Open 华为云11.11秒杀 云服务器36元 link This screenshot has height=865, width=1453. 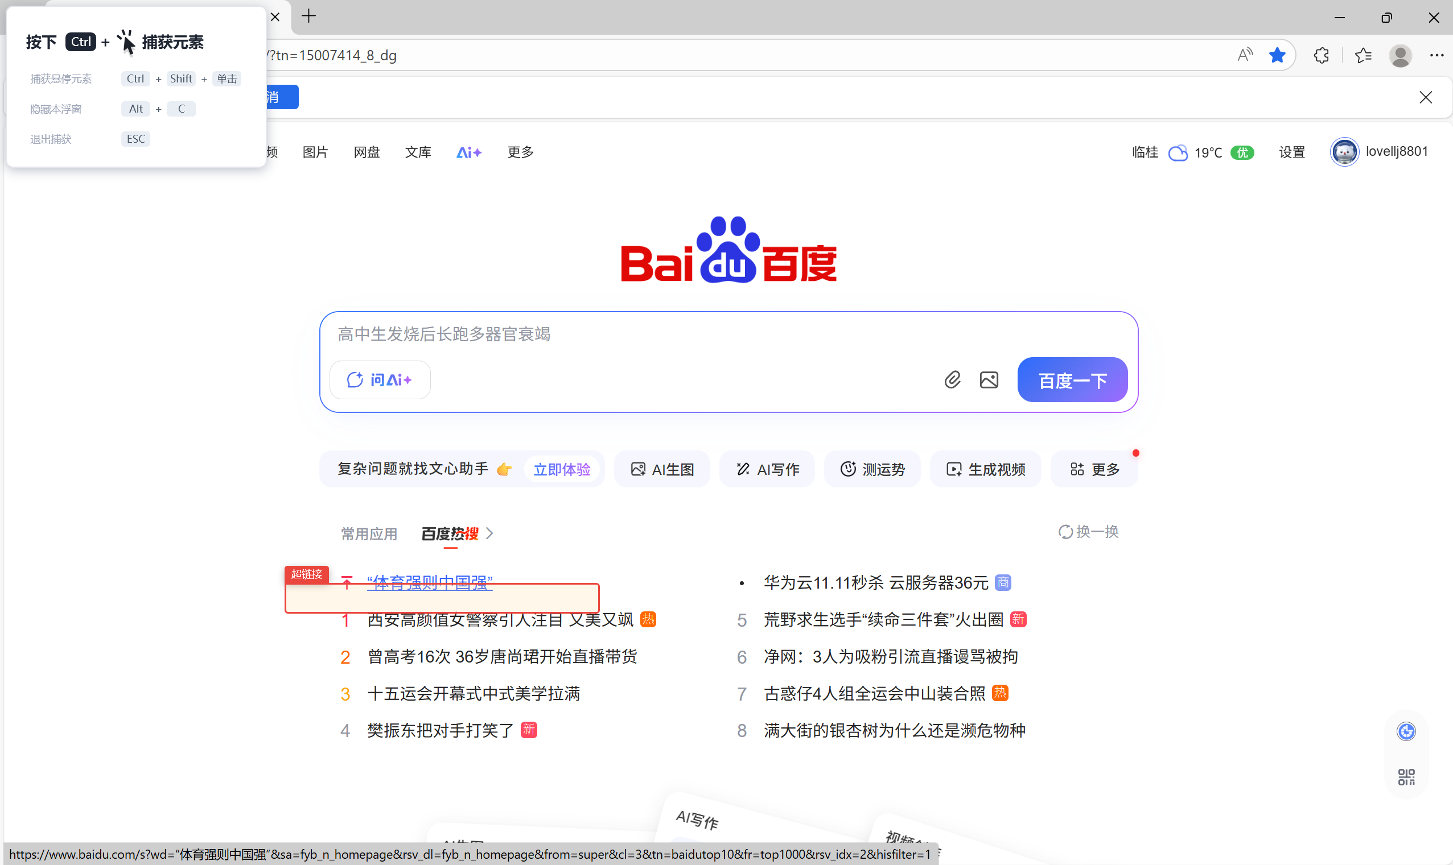[876, 582]
